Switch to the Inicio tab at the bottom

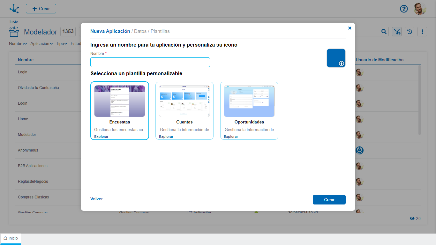pyautogui.click(x=11, y=238)
